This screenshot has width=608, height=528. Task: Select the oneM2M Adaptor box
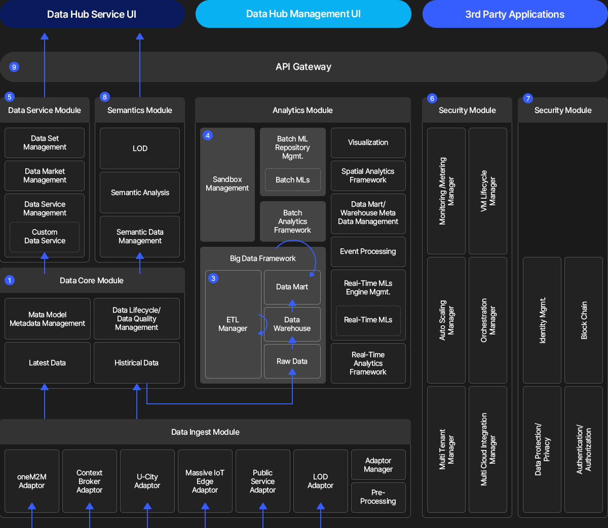click(x=32, y=481)
